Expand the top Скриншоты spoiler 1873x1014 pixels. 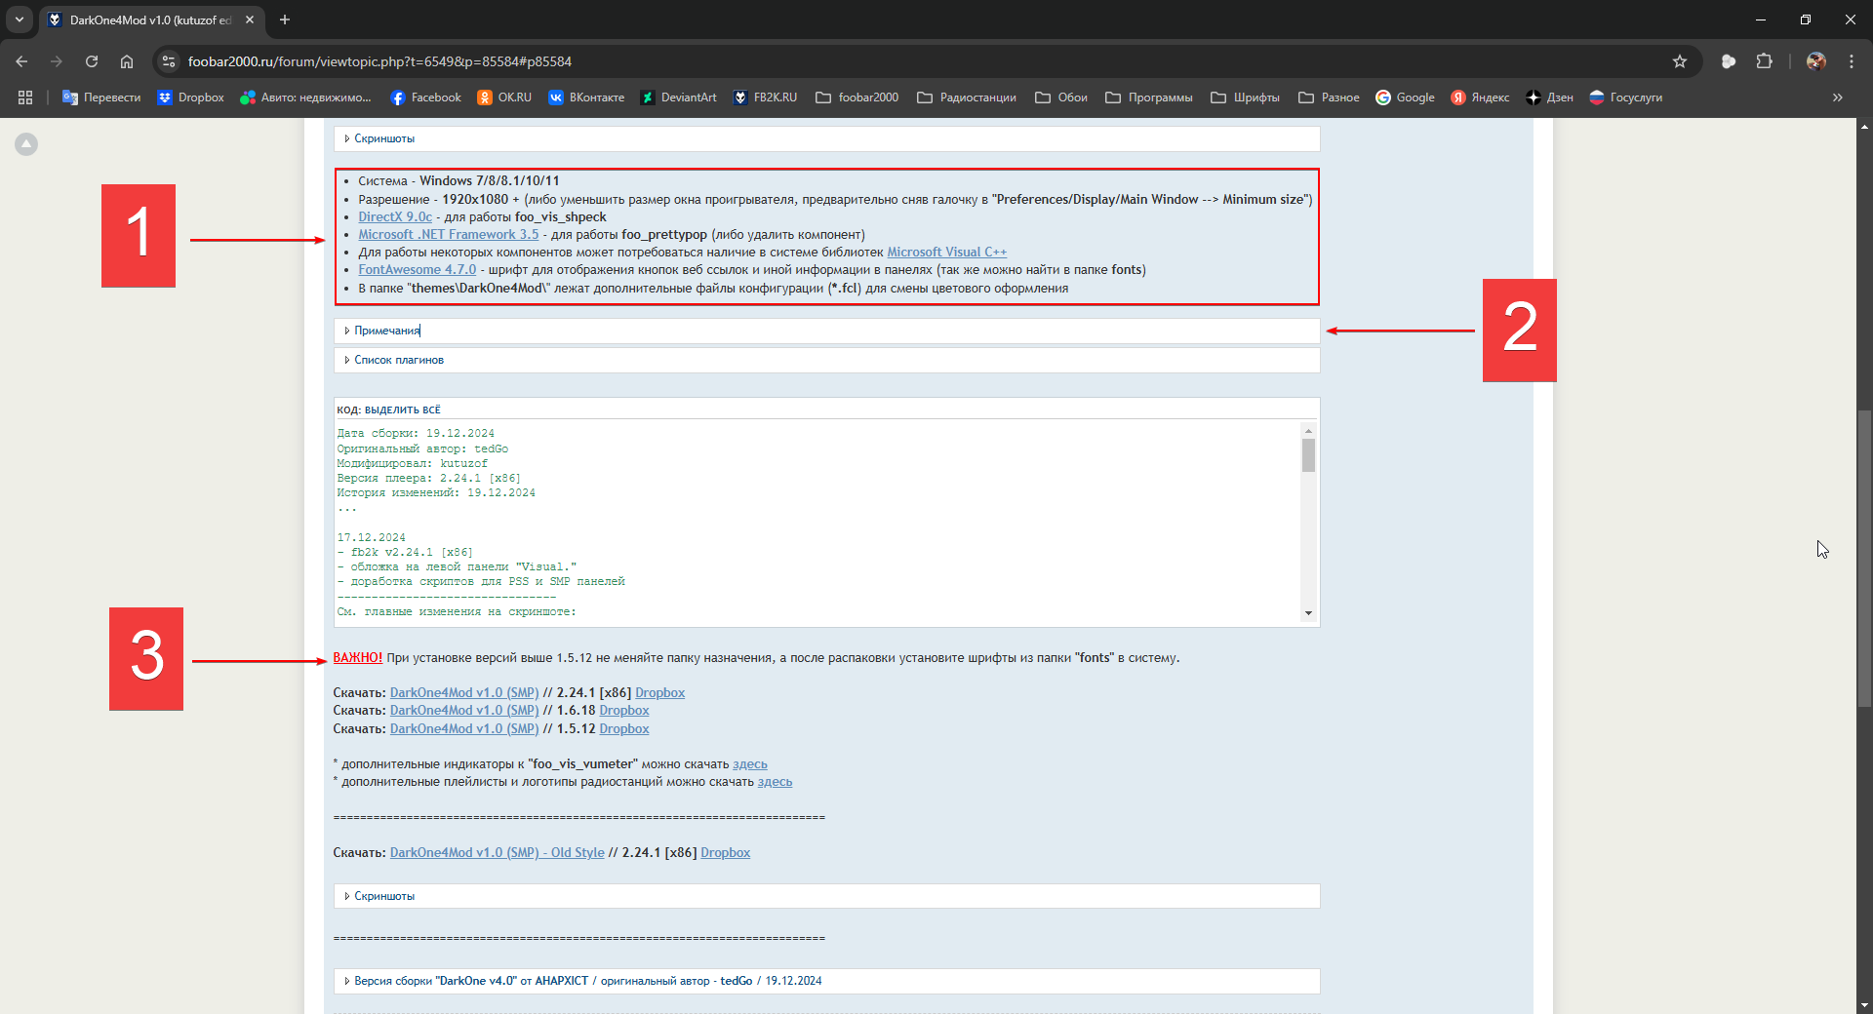[x=384, y=138]
